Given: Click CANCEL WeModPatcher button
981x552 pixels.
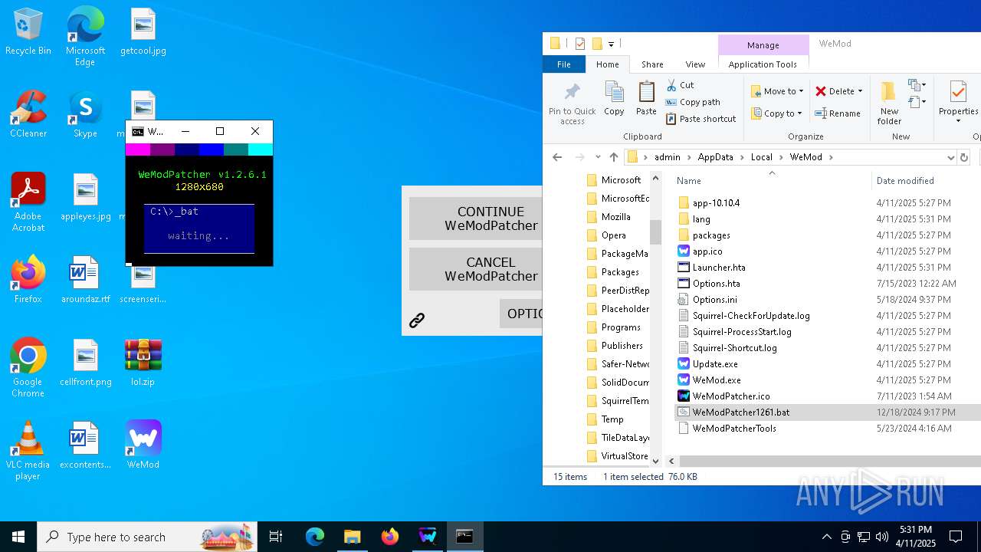Looking at the screenshot, I should tap(476, 269).
